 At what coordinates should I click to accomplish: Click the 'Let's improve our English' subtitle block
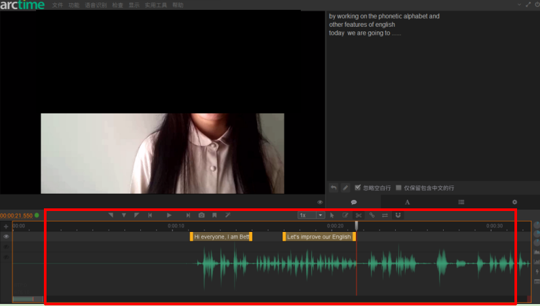319,237
